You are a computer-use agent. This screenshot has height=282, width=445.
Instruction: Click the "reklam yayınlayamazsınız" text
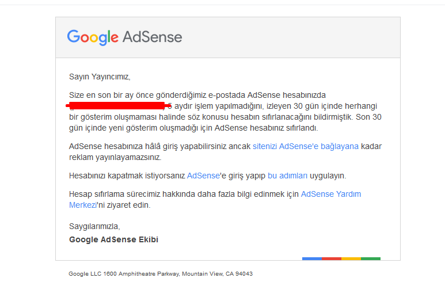point(115,158)
